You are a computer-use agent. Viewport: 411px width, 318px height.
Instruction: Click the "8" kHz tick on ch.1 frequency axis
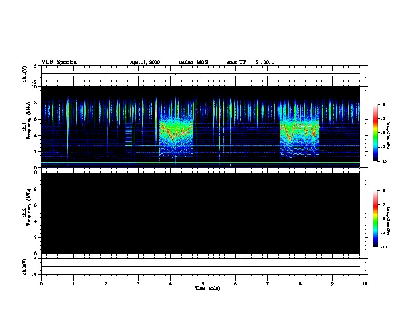point(36,103)
